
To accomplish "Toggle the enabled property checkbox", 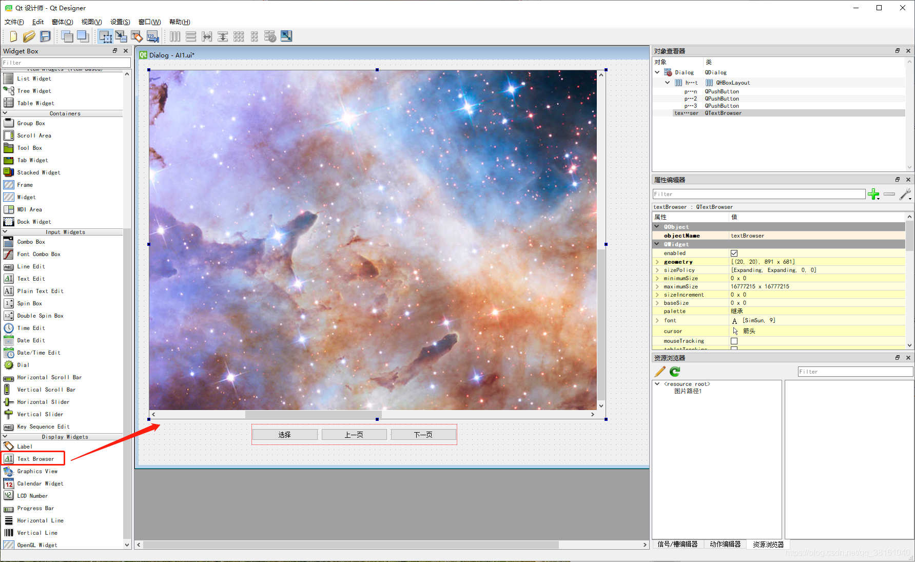I will point(734,253).
